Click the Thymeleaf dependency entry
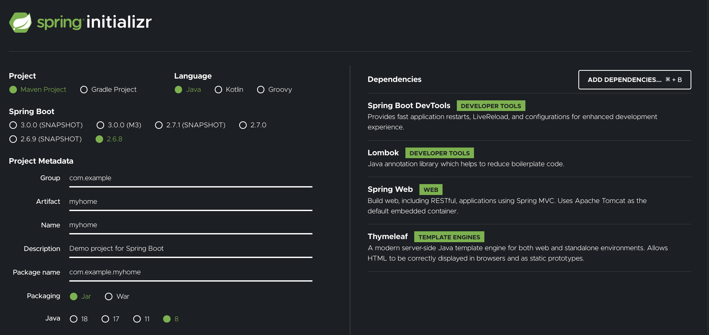 387,237
